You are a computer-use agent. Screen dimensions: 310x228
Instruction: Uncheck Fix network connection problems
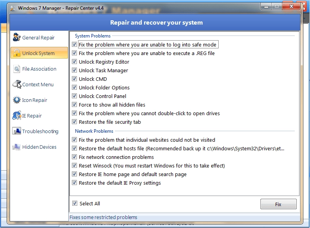[74, 157]
